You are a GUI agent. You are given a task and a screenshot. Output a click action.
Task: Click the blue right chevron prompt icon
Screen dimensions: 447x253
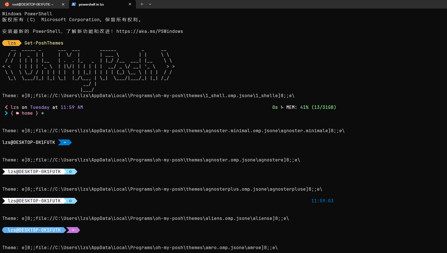(6, 113)
